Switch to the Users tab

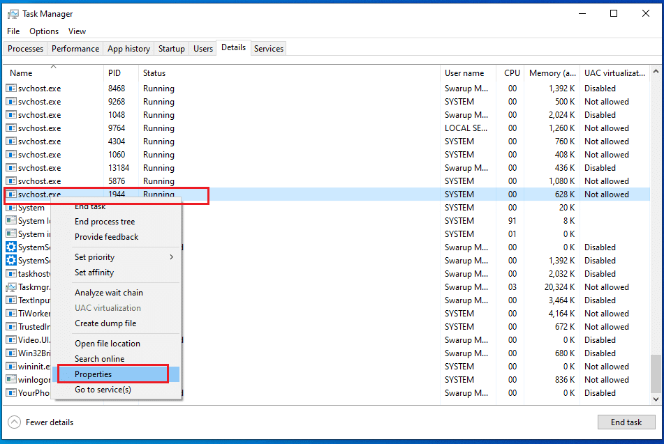(203, 49)
